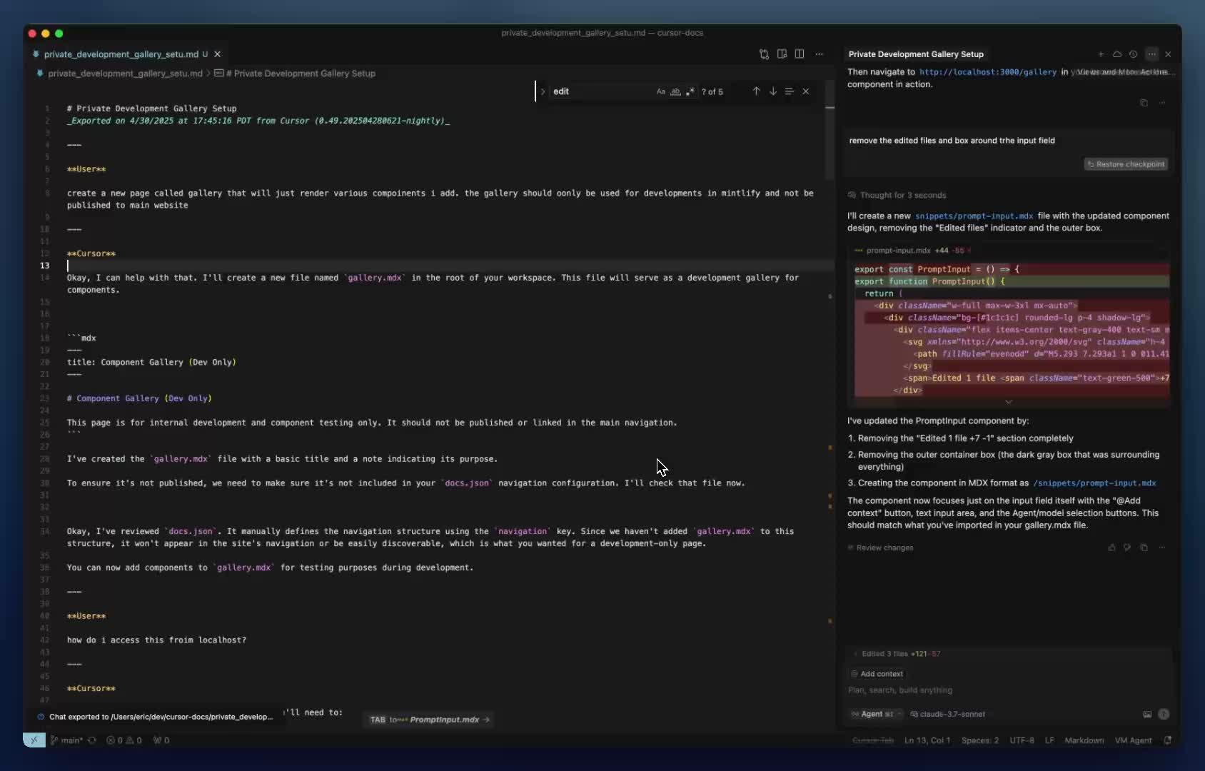Click Ln 13, Col 1 in status bar
Viewport: 1205px width, 771px height.
click(927, 740)
